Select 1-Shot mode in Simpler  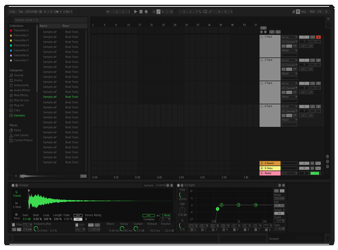[x=17, y=205]
